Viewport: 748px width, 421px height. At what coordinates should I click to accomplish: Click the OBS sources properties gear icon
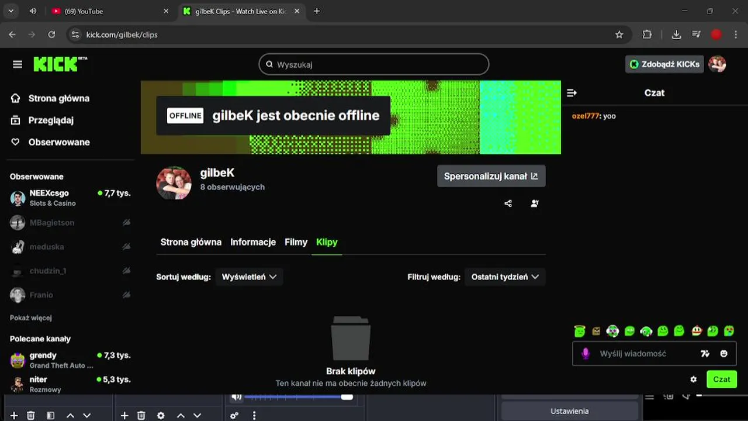(161, 416)
